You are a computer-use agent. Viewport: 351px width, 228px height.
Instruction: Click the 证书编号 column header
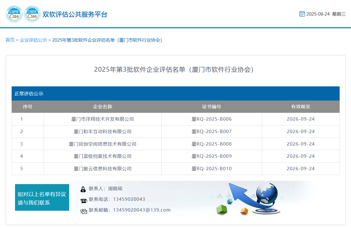[x=212, y=107]
